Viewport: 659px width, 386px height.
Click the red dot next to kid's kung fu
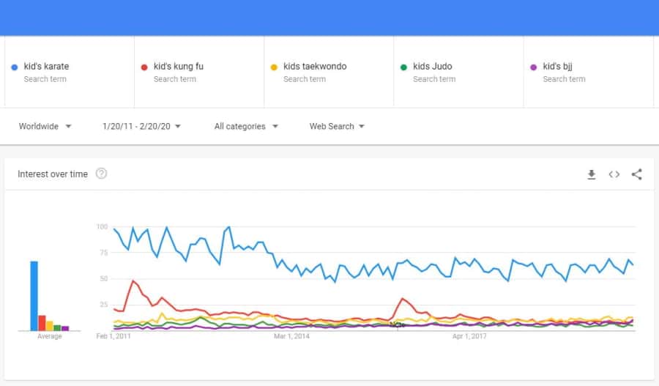click(x=144, y=67)
